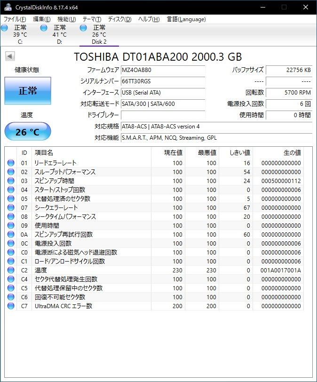Click the standard field ATA8-ACS version 4
Screen dimensions: 317x382
coord(216,127)
